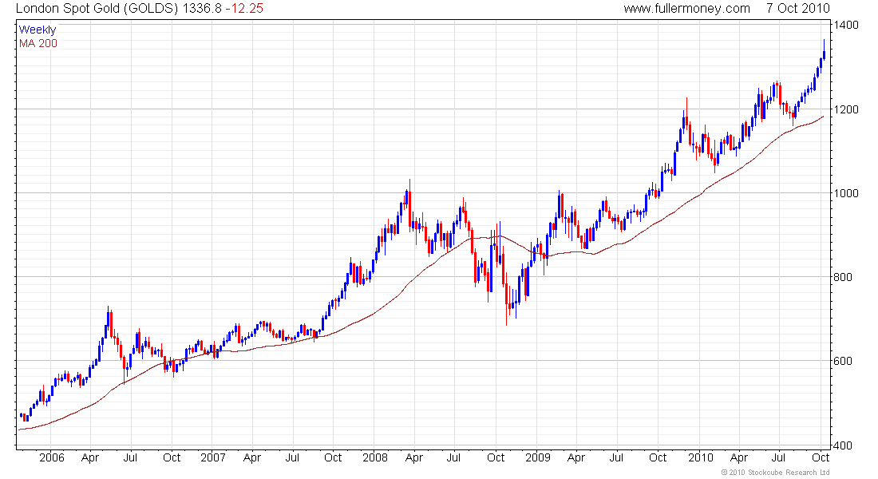The height and width of the screenshot is (479, 878).
Task: Click the final 'Oct' label at axis end
Action: tap(821, 457)
